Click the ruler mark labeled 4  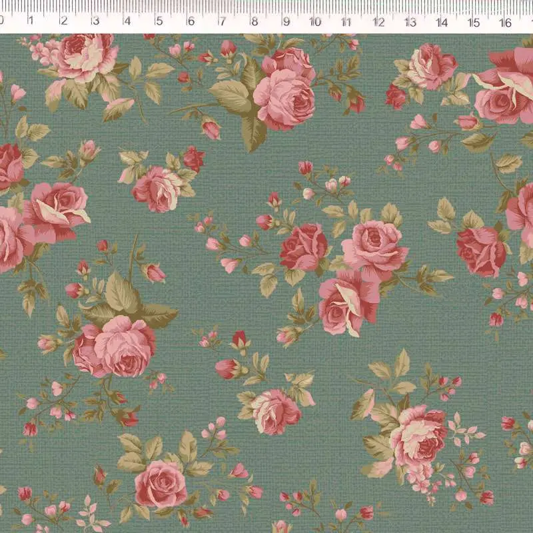tap(127, 21)
